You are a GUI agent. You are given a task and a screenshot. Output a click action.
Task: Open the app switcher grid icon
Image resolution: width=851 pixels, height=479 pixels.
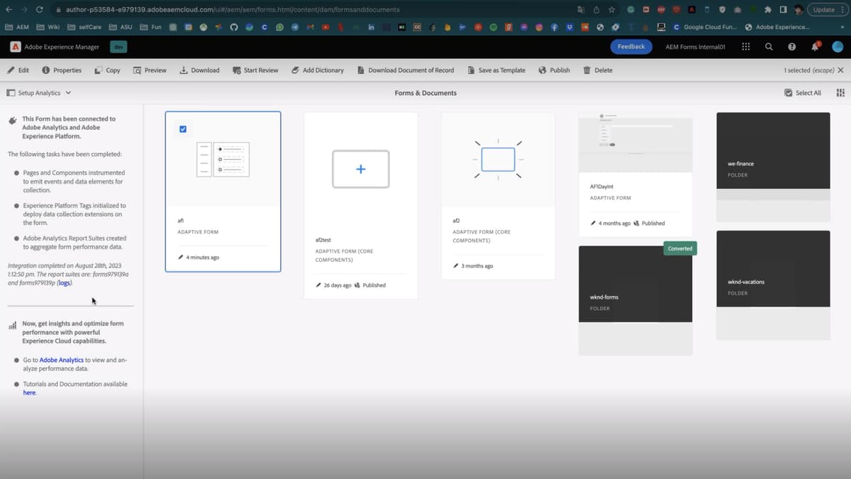[x=745, y=46]
